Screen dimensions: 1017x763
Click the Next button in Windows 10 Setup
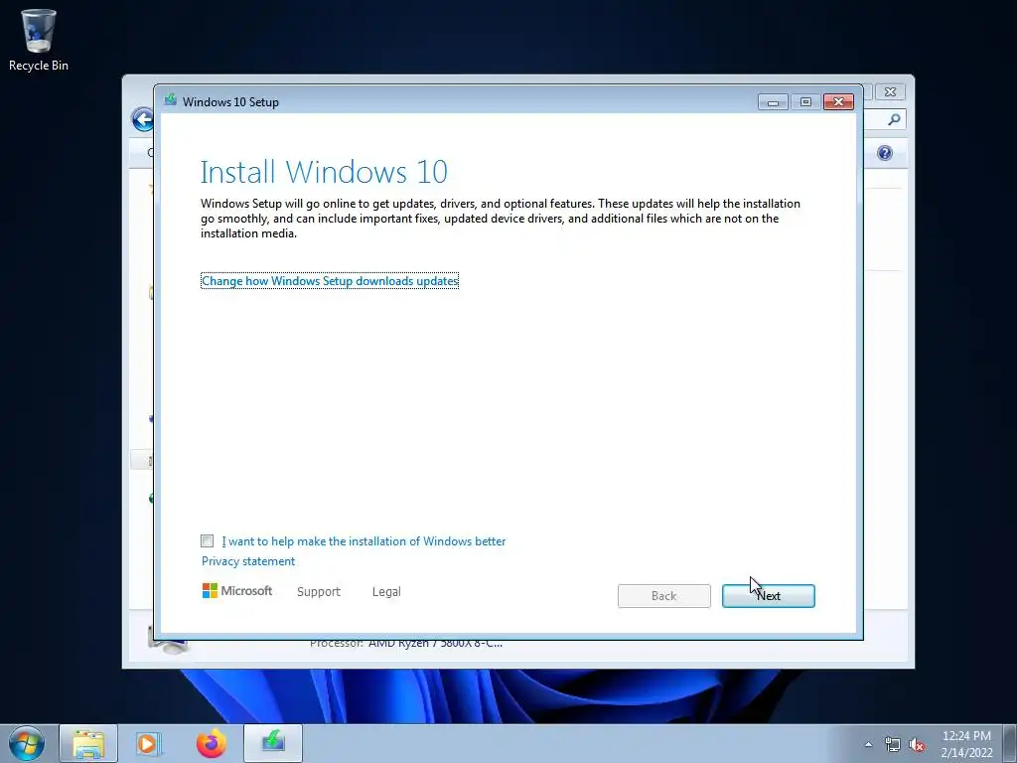768,596
